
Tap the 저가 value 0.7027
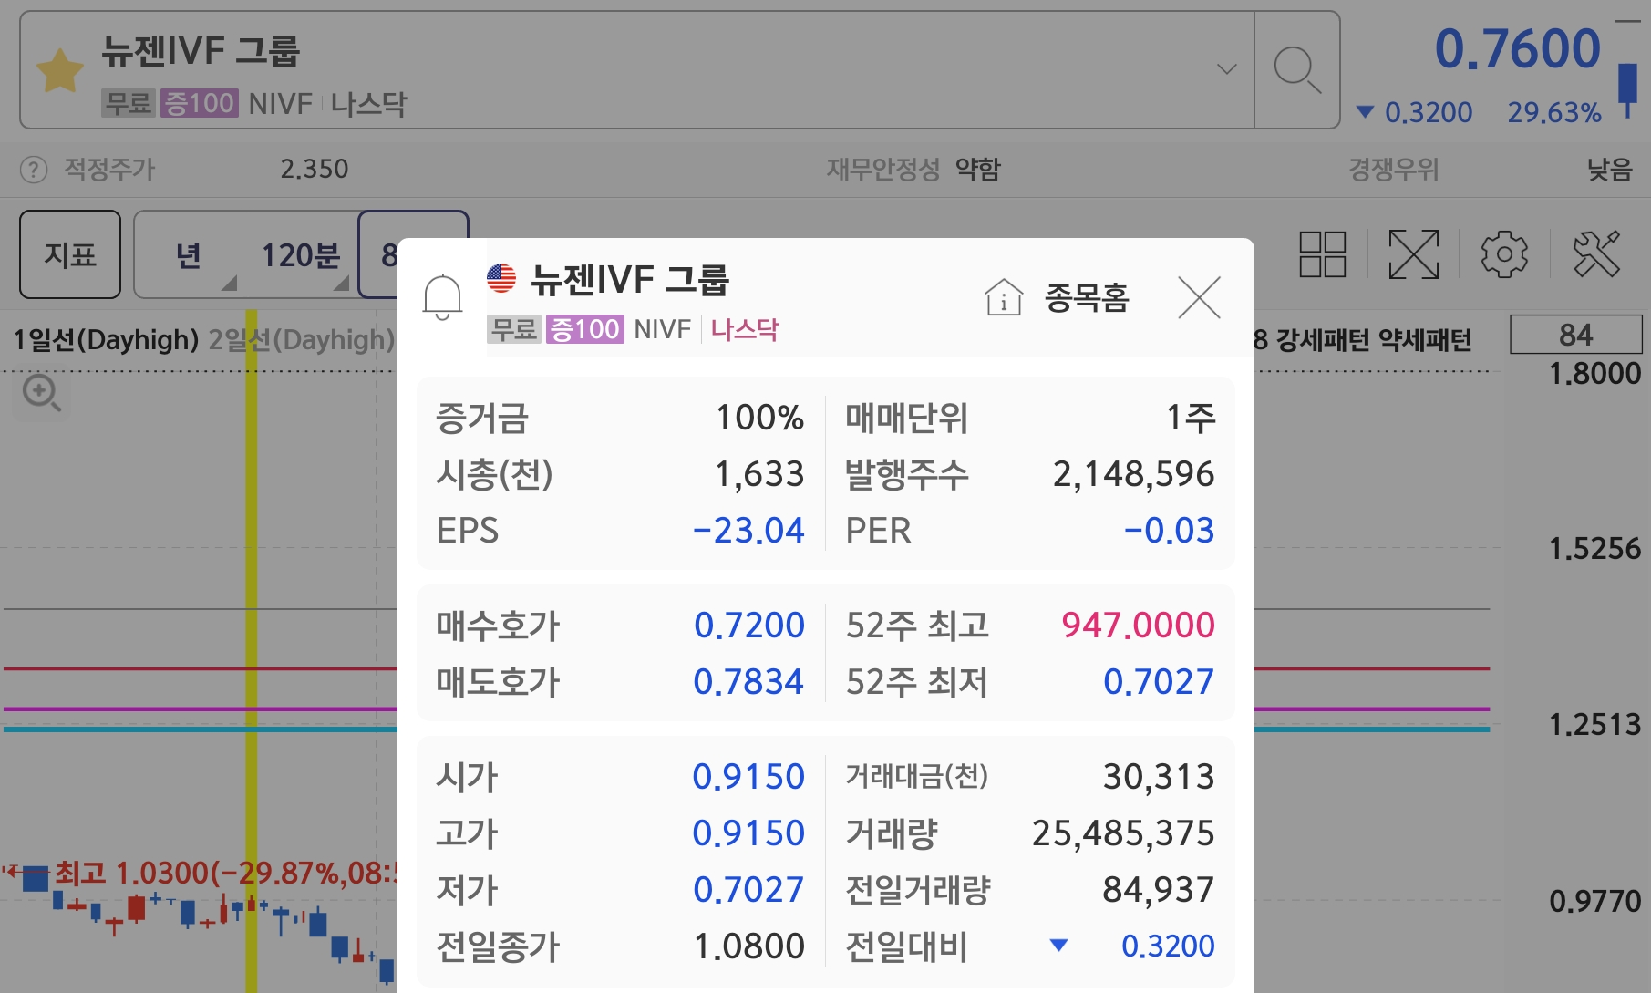click(x=748, y=890)
